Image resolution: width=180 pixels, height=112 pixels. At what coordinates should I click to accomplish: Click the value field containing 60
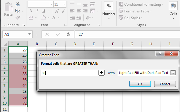[70, 73]
